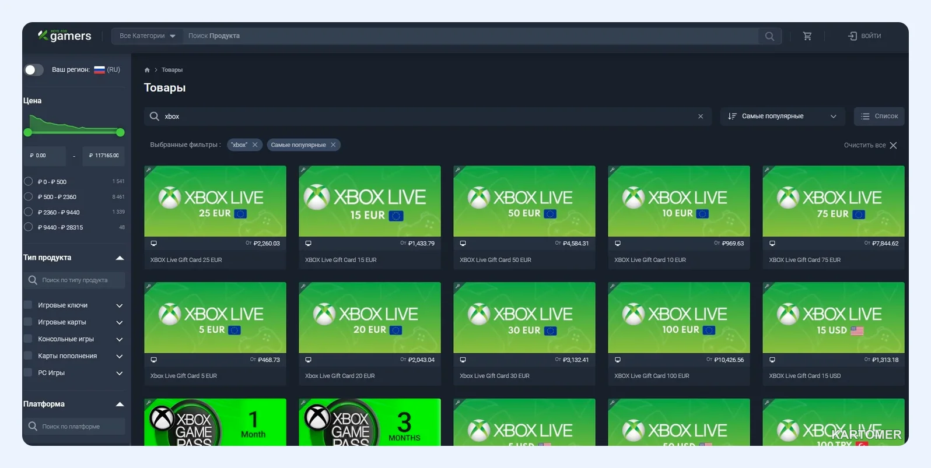Open the Самые популярные sort dropdown
Image resolution: width=931 pixels, height=468 pixels.
click(782, 117)
